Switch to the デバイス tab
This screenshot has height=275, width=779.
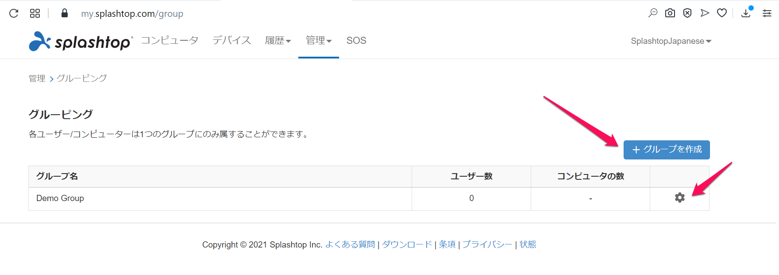coord(231,41)
